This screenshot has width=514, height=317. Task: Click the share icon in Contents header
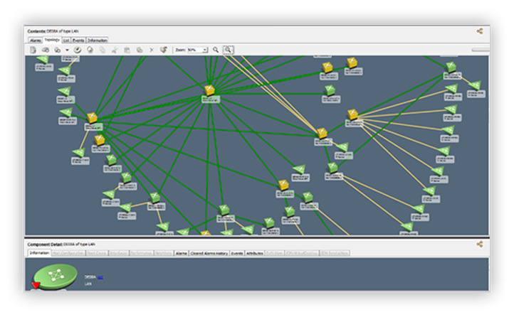(480, 31)
